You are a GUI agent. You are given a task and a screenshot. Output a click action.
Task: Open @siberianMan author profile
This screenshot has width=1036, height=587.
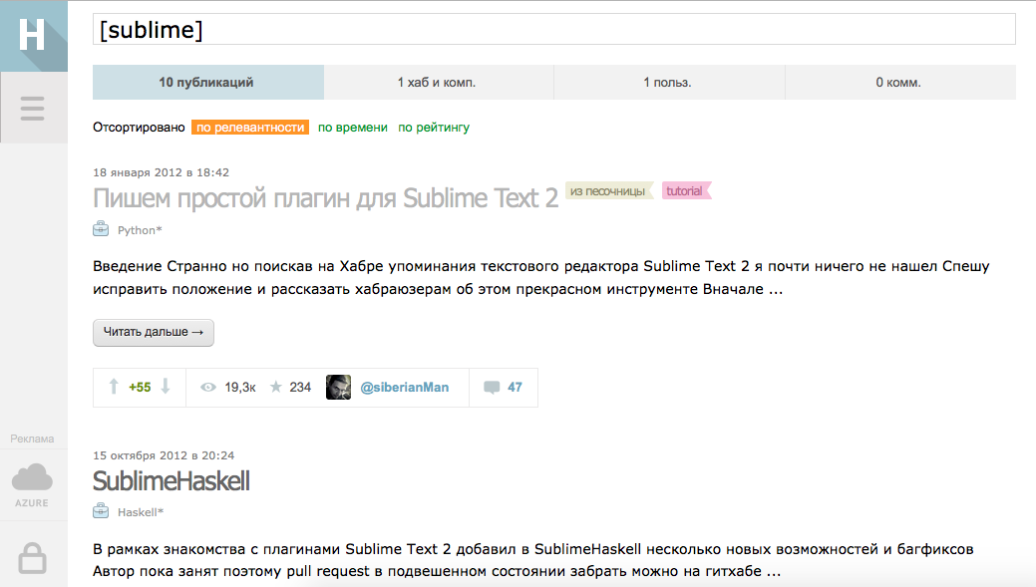point(405,388)
